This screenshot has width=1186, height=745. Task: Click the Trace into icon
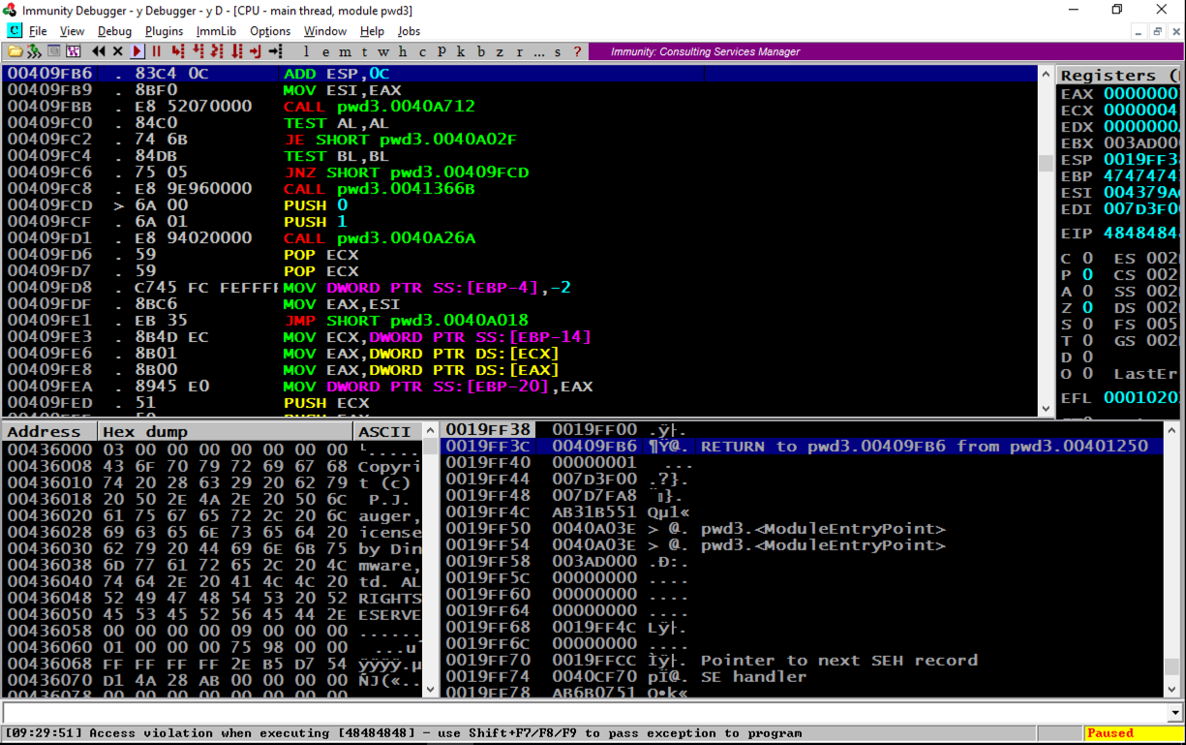[x=217, y=51]
